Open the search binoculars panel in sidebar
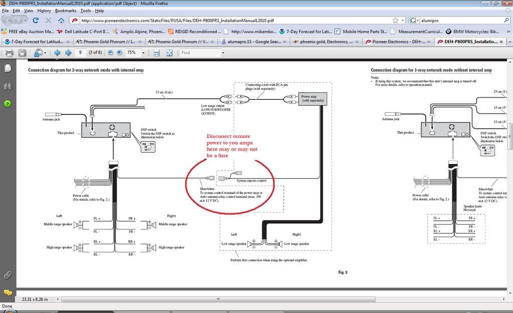 pos(8,86)
